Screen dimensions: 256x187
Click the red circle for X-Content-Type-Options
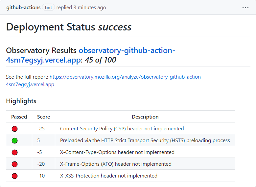click(x=14, y=152)
